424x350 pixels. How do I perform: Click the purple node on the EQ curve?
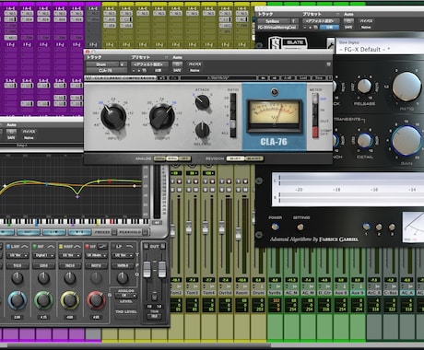(77, 196)
